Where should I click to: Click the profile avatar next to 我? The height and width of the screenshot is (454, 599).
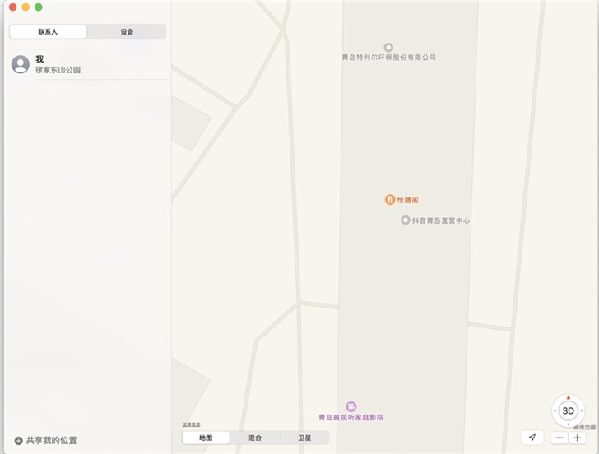click(21, 64)
